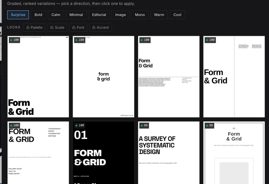Apply variation with centered lowercase form & grid
Screen dimensions: 269x184
[x=103, y=76]
